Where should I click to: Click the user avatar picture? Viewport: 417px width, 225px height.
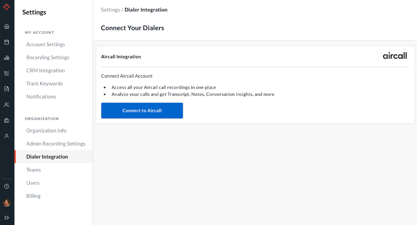pyautogui.click(x=7, y=203)
